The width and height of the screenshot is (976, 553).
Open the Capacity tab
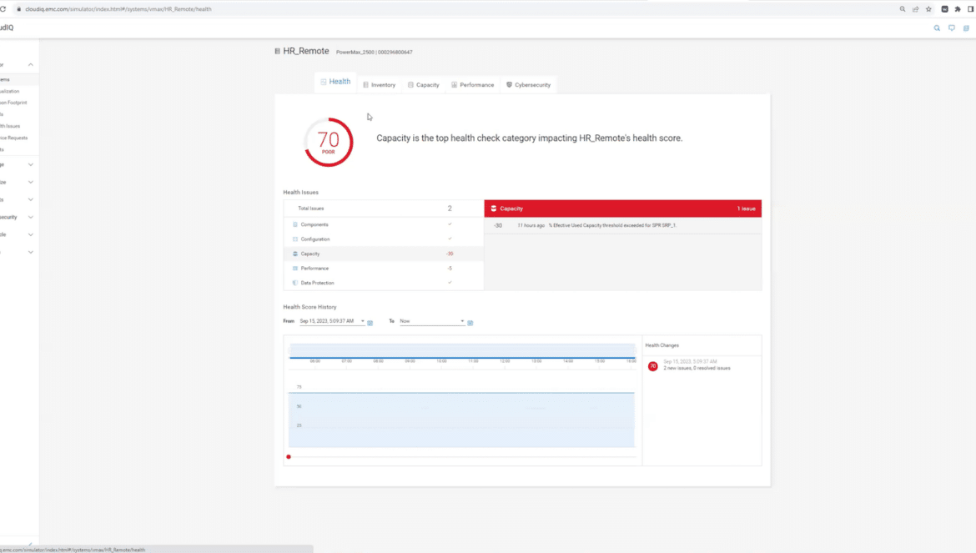tap(423, 84)
